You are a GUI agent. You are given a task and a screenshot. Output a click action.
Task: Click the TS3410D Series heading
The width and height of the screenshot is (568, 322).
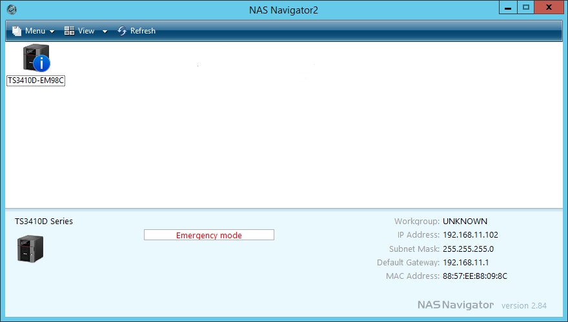coord(44,222)
